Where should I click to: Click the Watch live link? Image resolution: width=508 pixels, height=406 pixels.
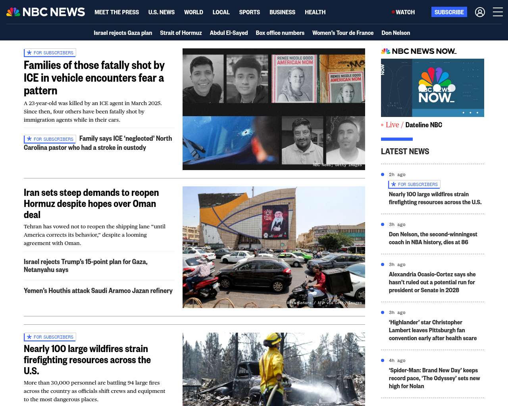pos(403,12)
